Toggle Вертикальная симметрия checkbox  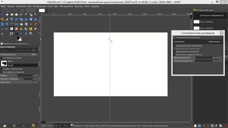pos(175,49)
